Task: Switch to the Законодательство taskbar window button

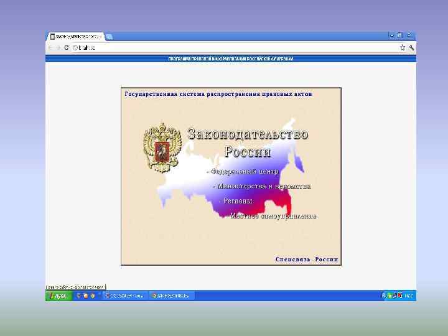Action: (172, 296)
